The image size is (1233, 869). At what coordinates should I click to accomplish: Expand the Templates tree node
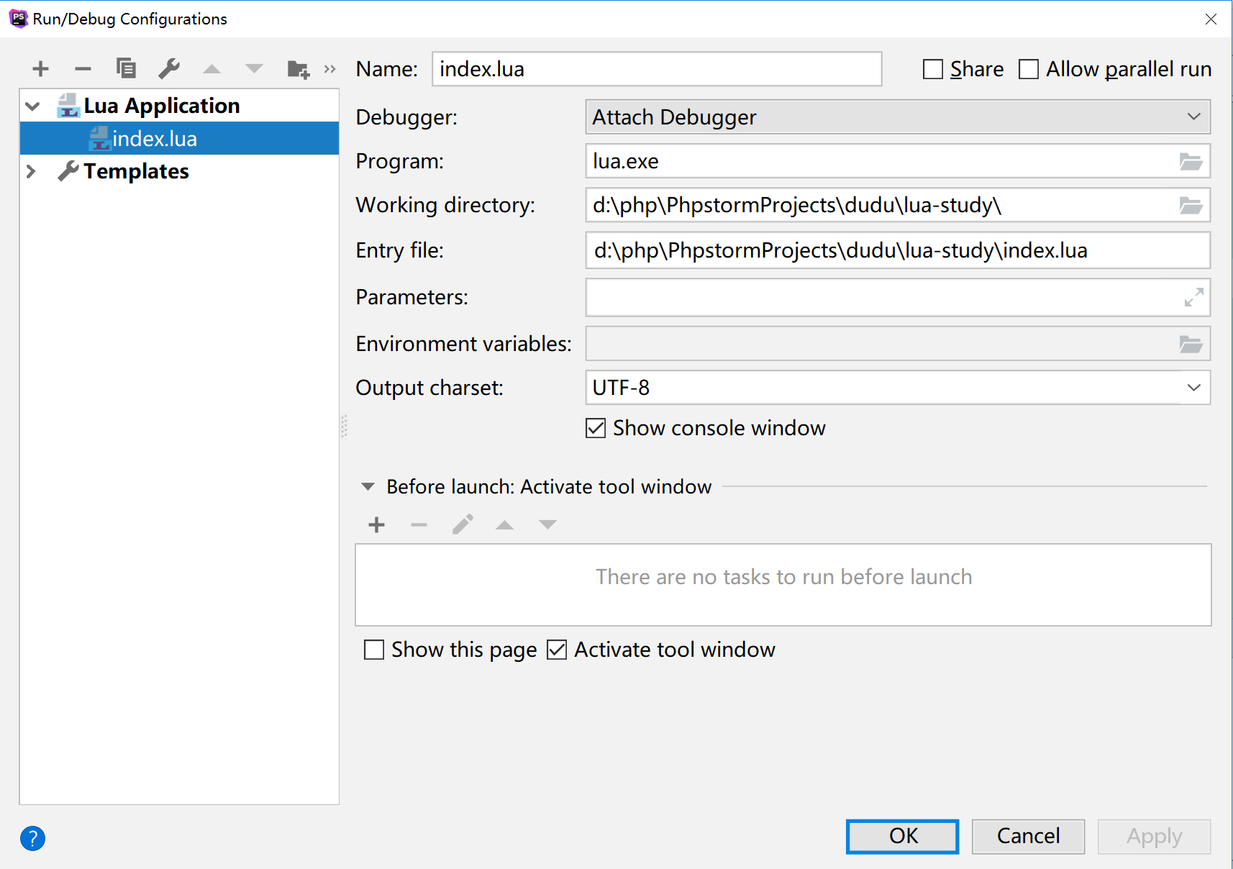[31, 171]
